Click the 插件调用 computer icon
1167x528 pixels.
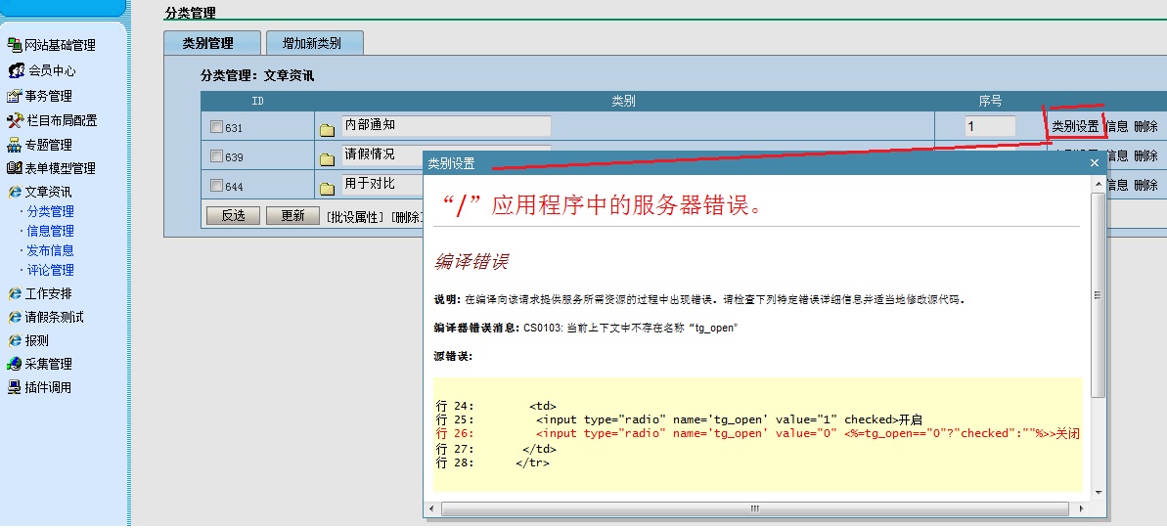click(x=15, y=387)
